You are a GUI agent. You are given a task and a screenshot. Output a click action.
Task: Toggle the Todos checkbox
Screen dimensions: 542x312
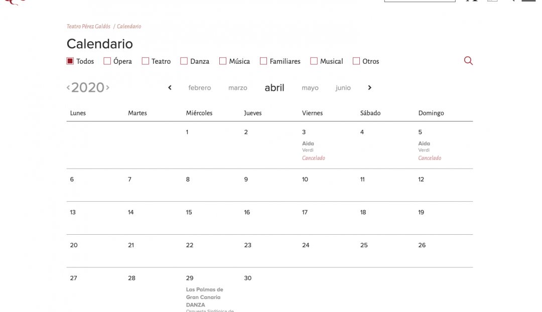coord(70,61)
